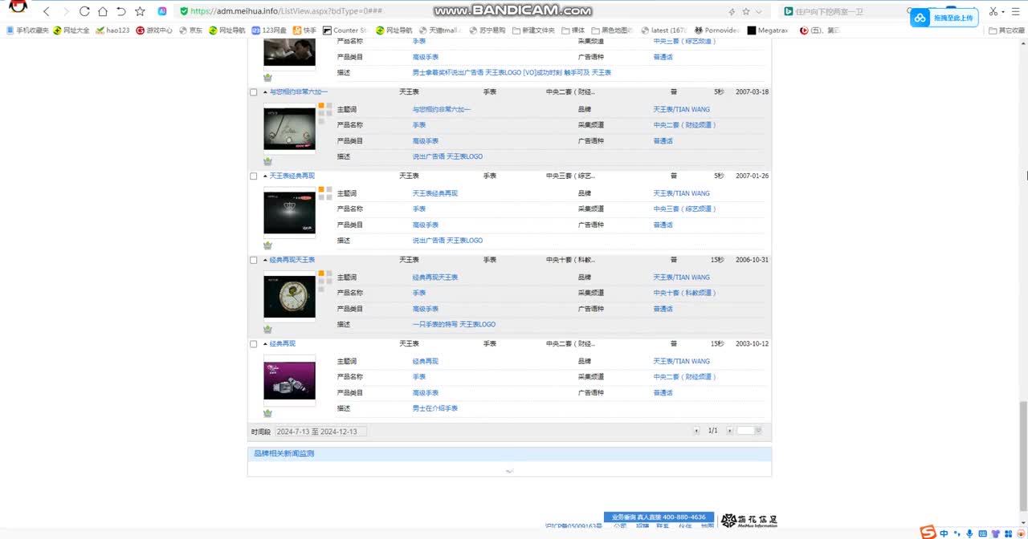Screen dimensions: 1028x539
Task: Click the undo/restore closed tab icon
Action: pos(121,11)
